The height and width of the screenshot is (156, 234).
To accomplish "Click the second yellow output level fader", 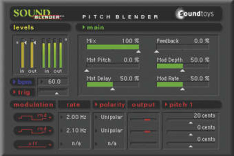I will point(32,54).
